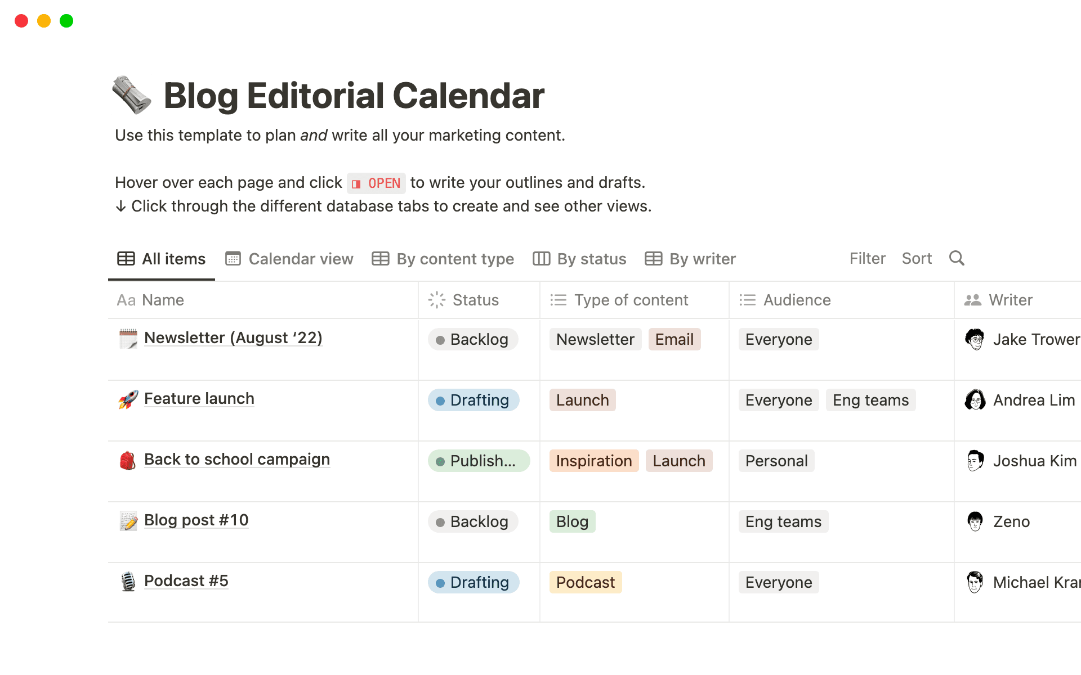Click the Backlog status on Blog post #10
The width and height of the screenshot is (1081, 675).
coord(472,521)
